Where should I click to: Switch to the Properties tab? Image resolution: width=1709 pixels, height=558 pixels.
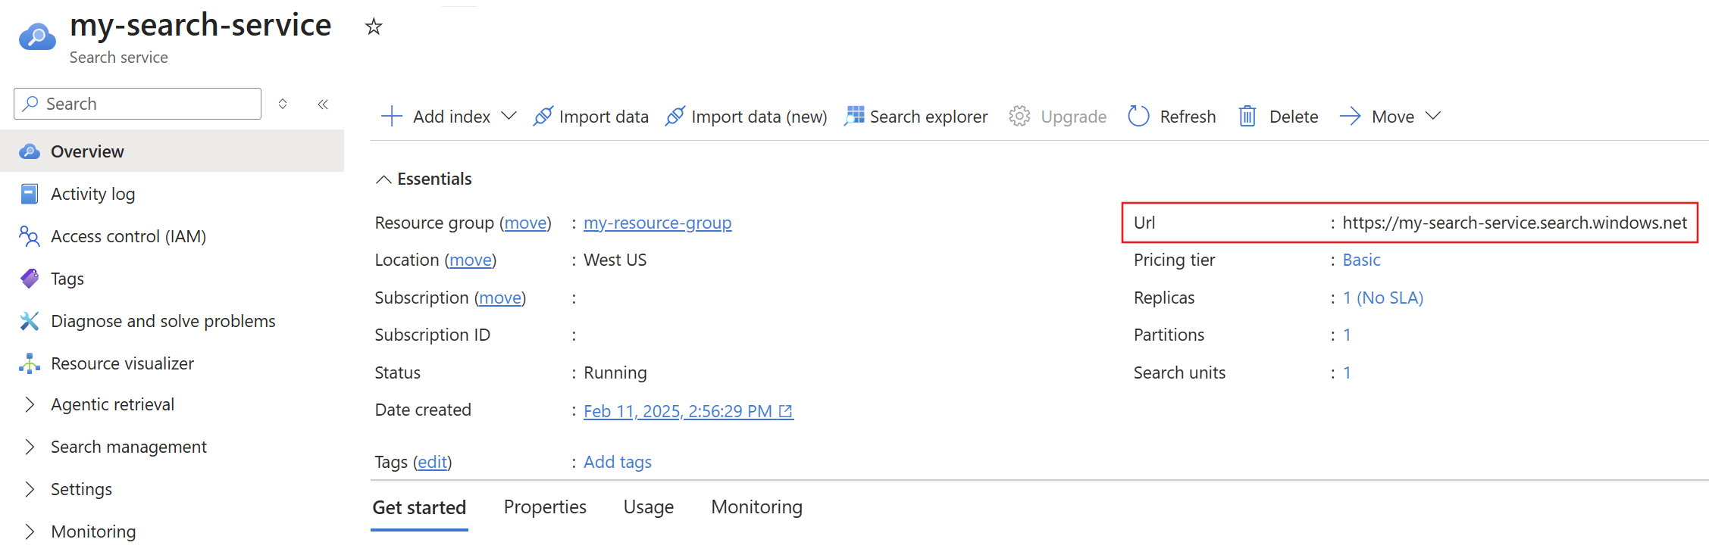tap(545, 507)
